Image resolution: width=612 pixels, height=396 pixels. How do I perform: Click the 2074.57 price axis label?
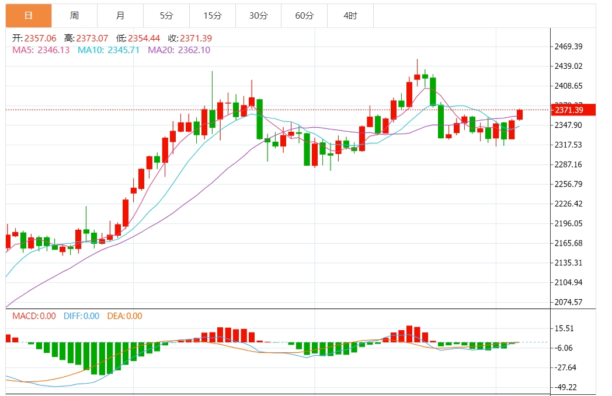point(569,302)
